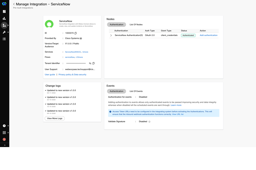Expand the ServiceNow Authentication(5) row

111,35
